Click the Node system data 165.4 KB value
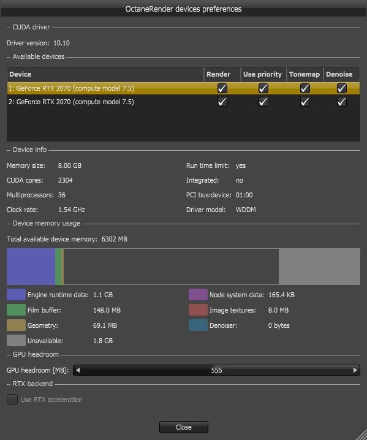This screenshot has width=367, height=440. point(281,295)
